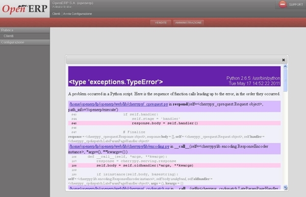Expand the Configurazione sidebar section
Viewport: 306px width, 197px height.
click(x=25, y=42)
